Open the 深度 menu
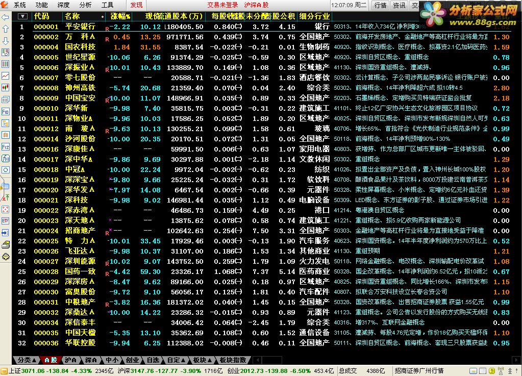The height and width of the screenshot is (376, 522). coord(63,5)
